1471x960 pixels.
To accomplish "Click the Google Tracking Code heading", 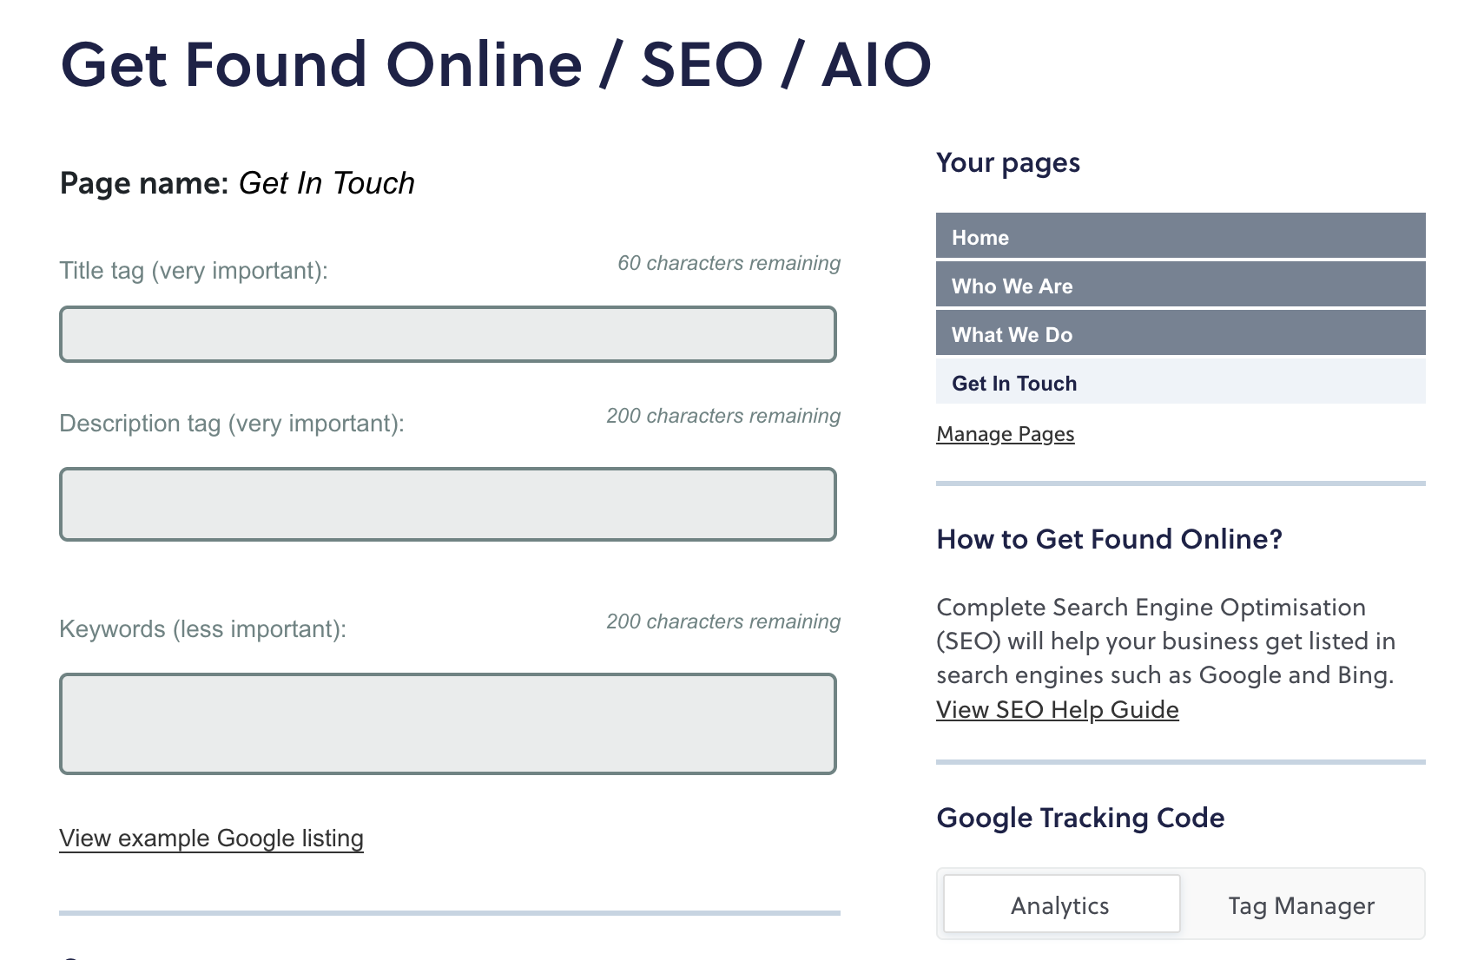I will point(1080,818).
